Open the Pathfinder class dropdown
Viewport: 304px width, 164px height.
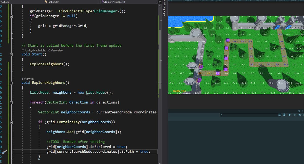coord(72,2)
